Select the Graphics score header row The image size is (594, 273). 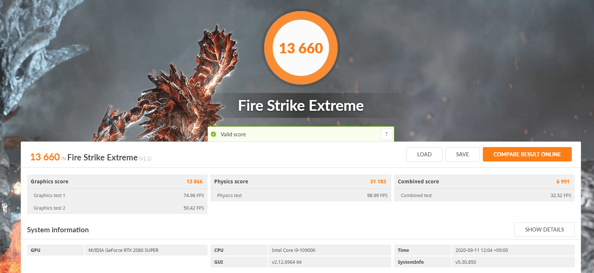[117, 182]
